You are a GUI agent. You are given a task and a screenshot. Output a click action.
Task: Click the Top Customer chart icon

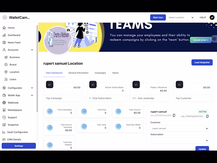click(x=179, y=84)
